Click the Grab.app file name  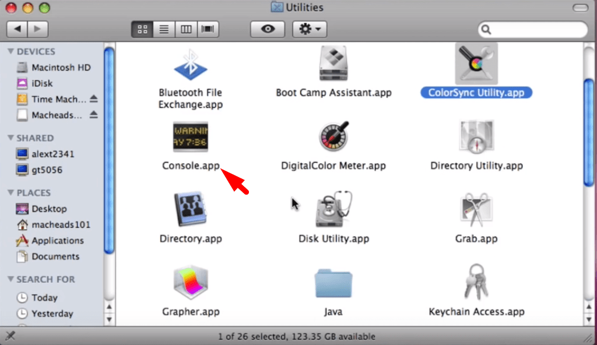click(x=476, y=239)
